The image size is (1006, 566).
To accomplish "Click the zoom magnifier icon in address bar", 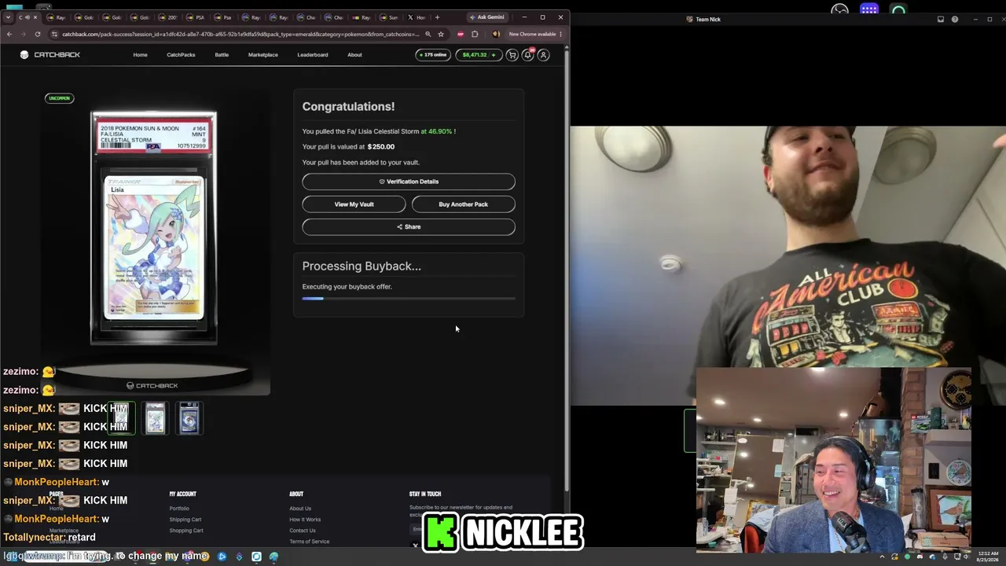I will [x=428, y=35].
